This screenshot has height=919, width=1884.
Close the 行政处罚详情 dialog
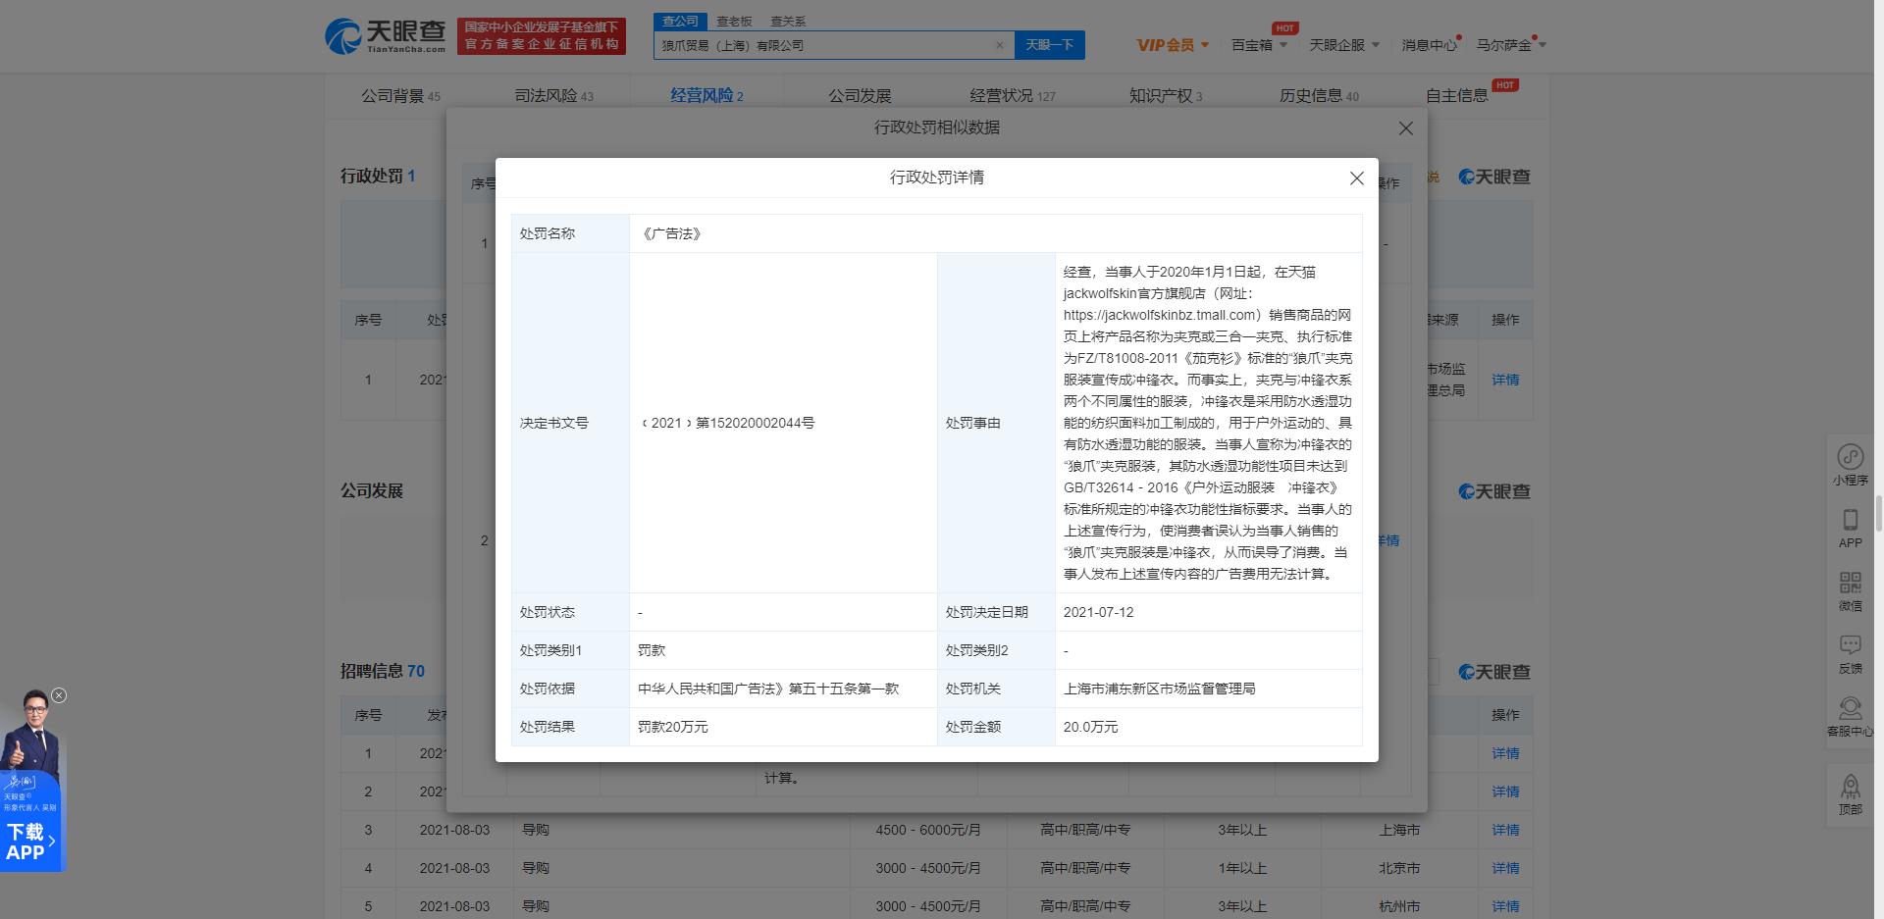coord(1357,178)
